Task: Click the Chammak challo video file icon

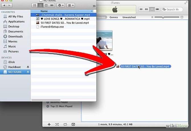Action: pos(38,15)
